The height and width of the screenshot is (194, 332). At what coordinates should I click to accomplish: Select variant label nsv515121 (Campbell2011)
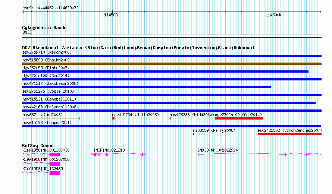(x=49, y=99)
